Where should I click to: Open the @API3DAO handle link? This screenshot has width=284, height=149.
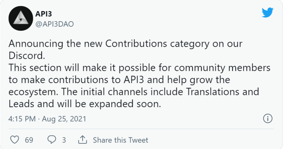(54, 24)
